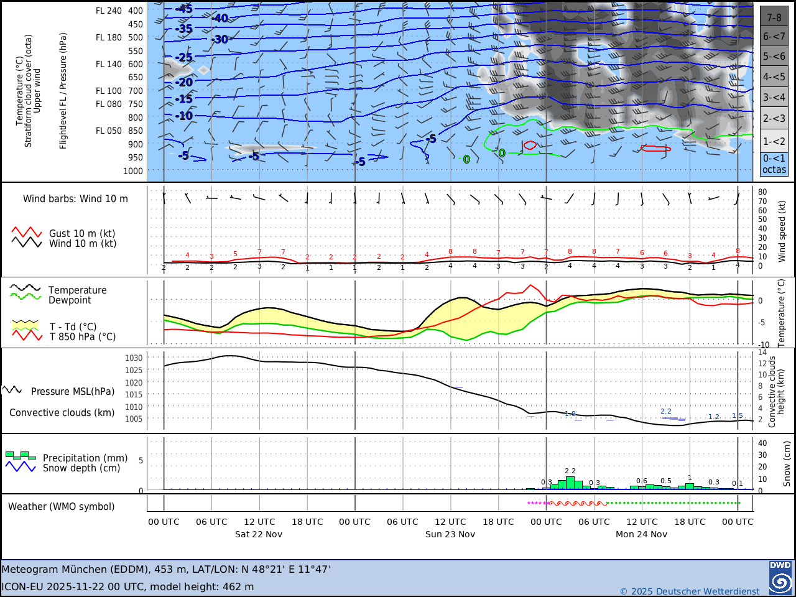Click the 12 UTC label above Sun 23 Nov
796x597 pixels.
[x=450, y=522]
